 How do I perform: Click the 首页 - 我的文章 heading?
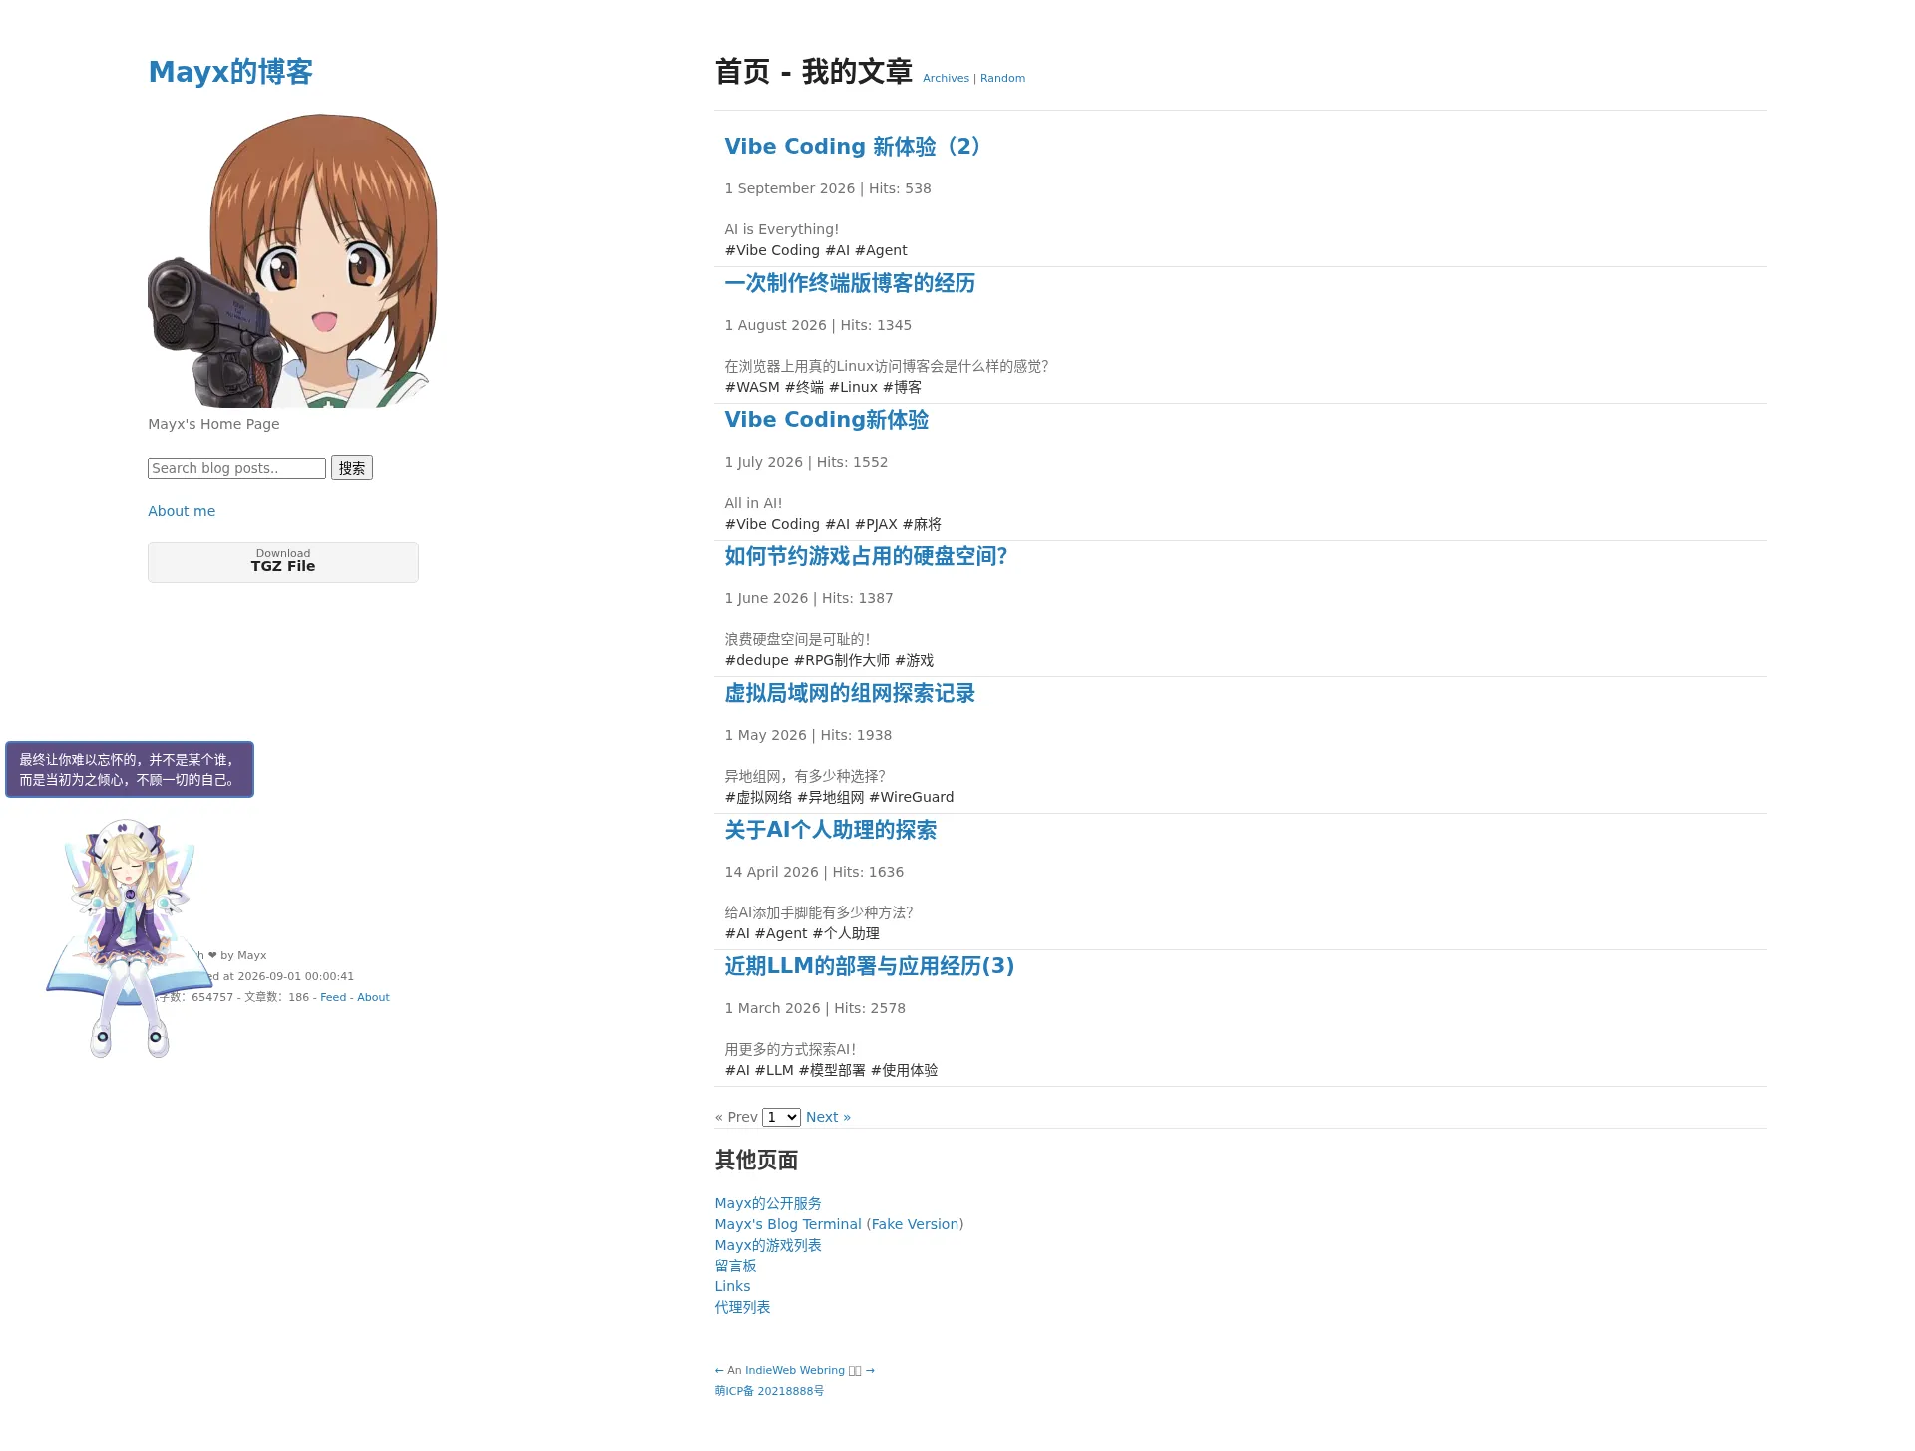pyautogui.click(x=813, y=72)
